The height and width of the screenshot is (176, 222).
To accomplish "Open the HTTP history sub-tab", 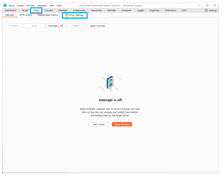I will click(26, 15).
